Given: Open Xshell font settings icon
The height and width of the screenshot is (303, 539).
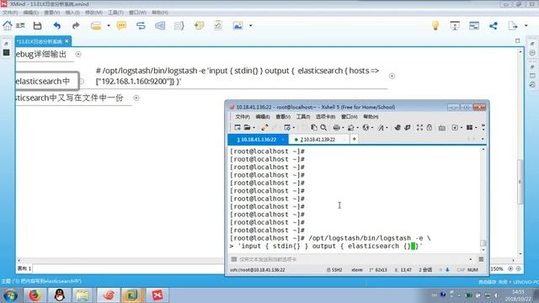Looking at the screenshot, I should 381,127.
